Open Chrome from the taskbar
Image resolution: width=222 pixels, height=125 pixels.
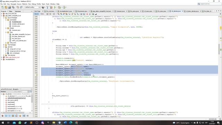click(76, 123)
